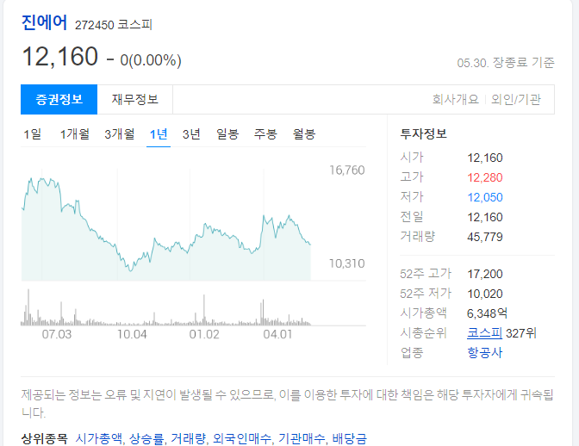Click the 05.30. 장종료 기준 timestamp
Viewport: 579px width, 446px height.
506,63
